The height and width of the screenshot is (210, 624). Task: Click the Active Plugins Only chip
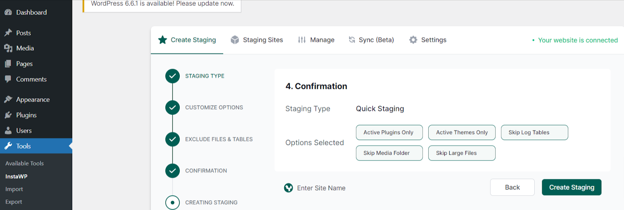(389, 132)
